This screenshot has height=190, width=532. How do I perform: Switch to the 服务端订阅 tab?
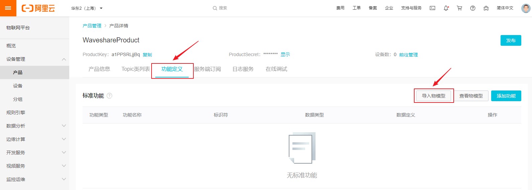click(207, 69)
